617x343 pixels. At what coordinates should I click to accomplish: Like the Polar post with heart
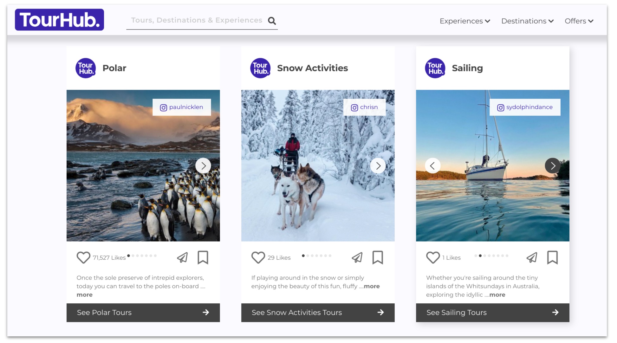[83, 257]
